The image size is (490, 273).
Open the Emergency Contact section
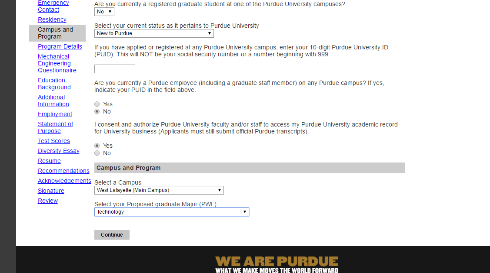[x=53, y=6]
